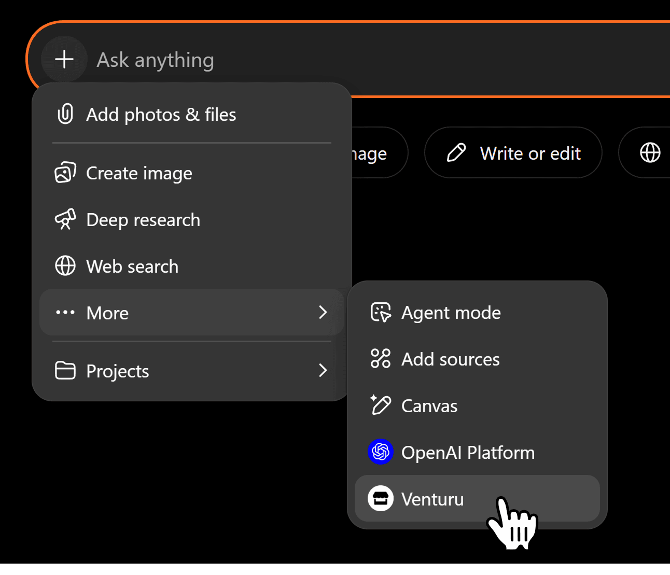Click the Venturu storefront icon

381,498
